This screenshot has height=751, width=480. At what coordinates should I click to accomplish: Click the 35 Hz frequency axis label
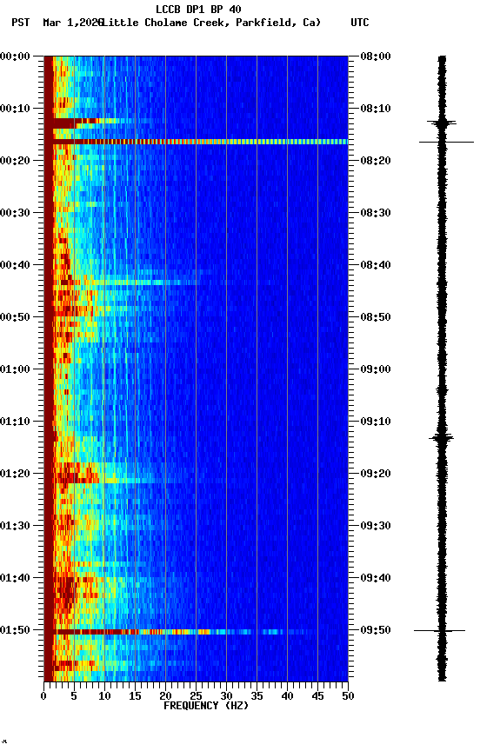point(257,696)
